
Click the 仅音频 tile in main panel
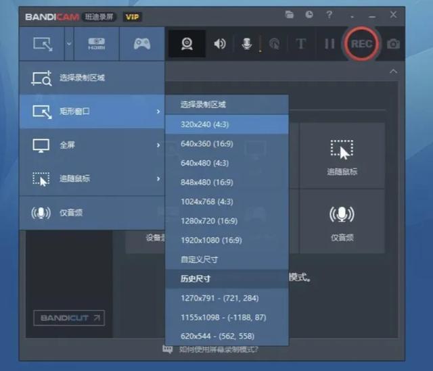pyautogui.click(x=342, y=222)
